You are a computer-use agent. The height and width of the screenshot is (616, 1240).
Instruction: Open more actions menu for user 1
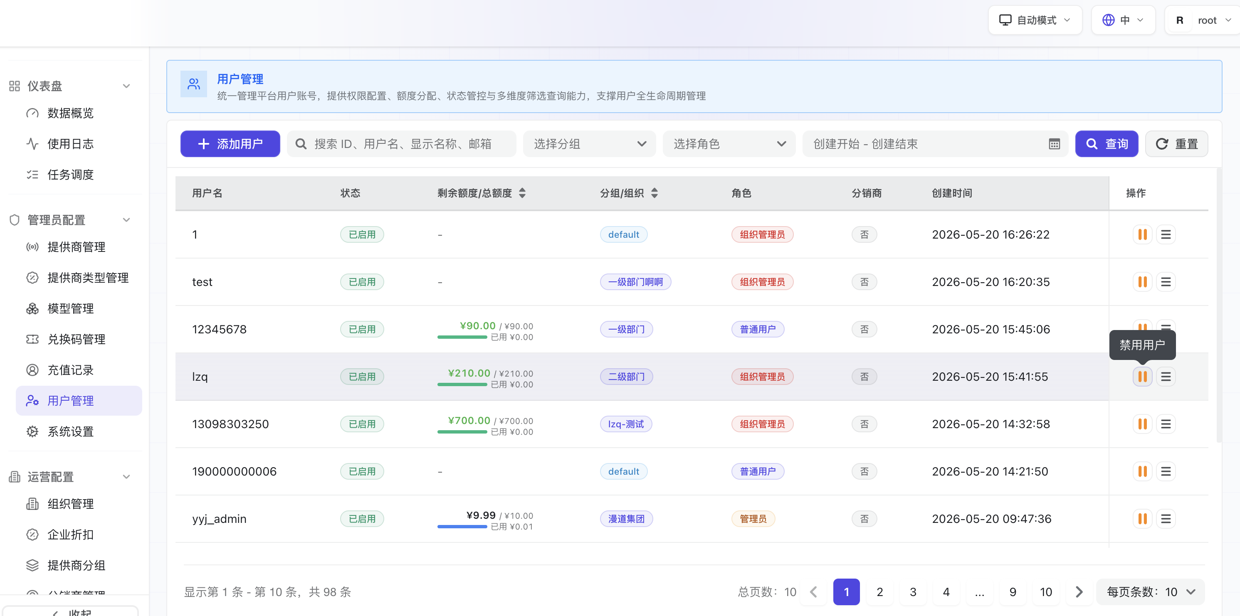1166,235
